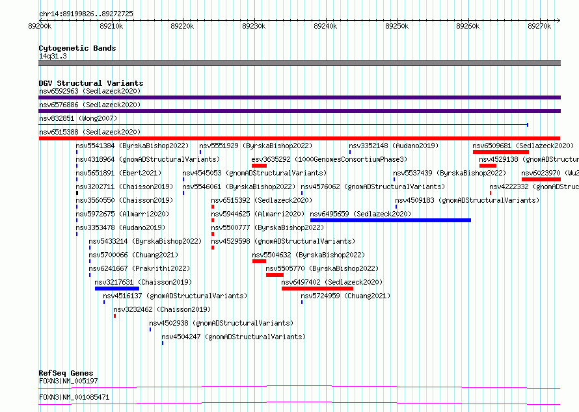Click nsv4576062 gnomAD variant label
The image size is (579, 412).
373,187
